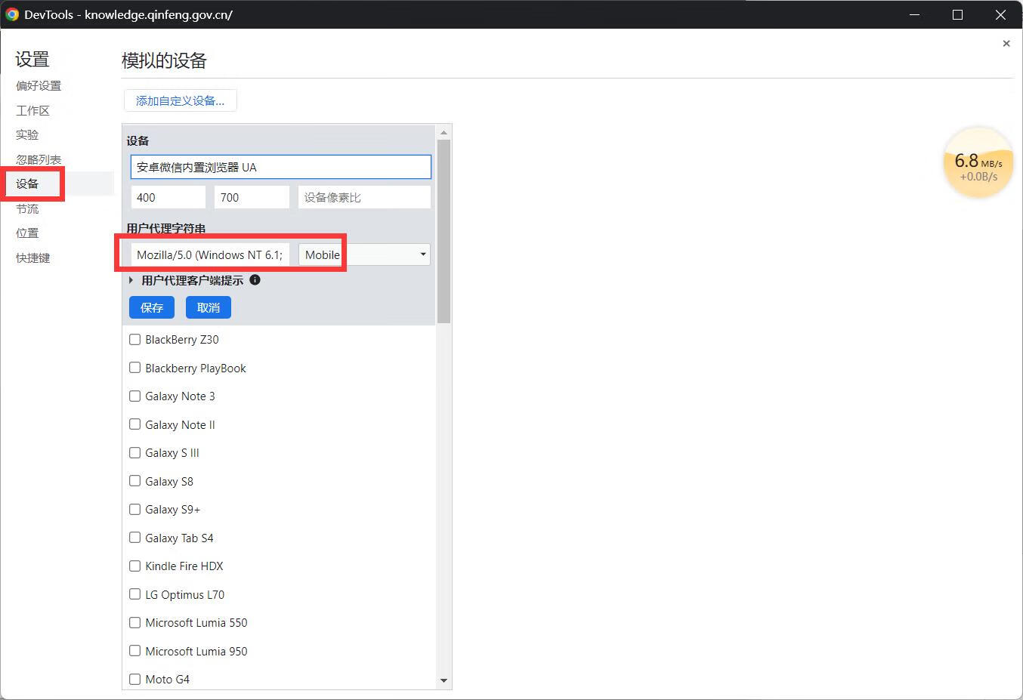Click the info icon beside 用户代理客户端提示

[255, 280]
